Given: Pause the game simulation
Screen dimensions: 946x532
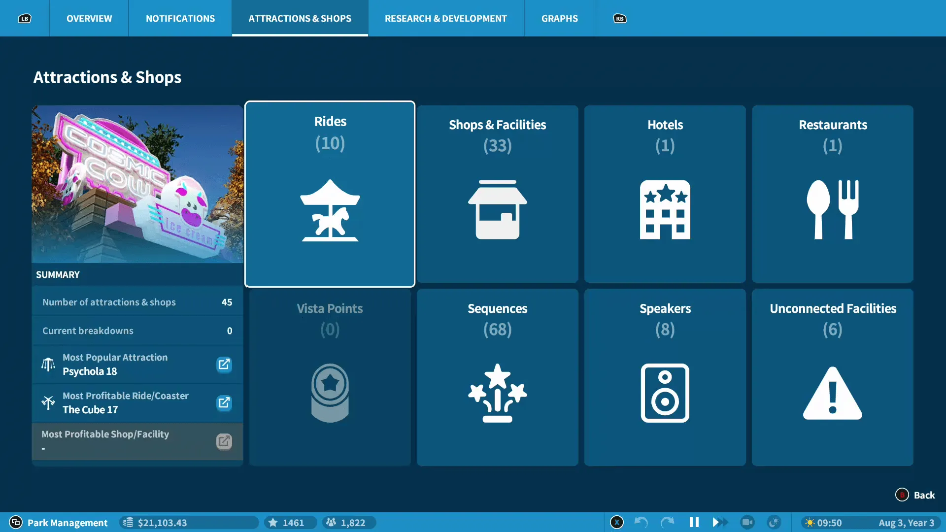Looking at the screenshot, I should coord(694,522).
